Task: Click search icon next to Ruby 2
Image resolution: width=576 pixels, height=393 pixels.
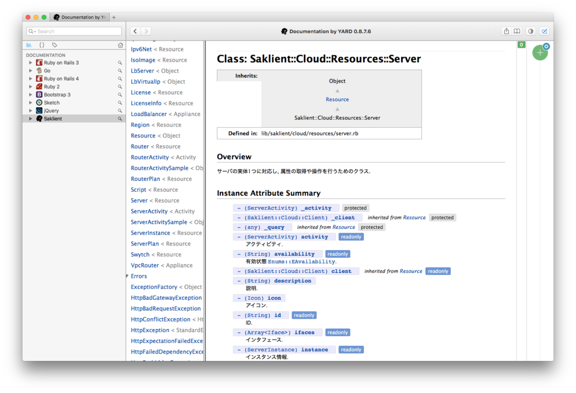Action: (120, 87)
